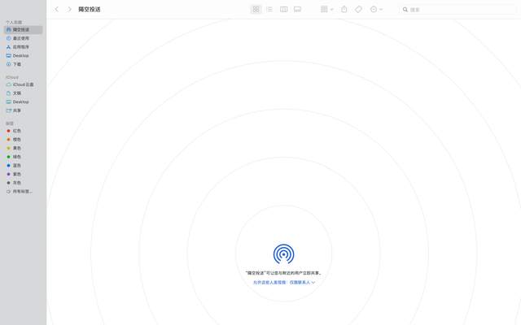Viewport: 521px width, 325px height.
Task: Go forward with the right chevron arrow
Action: pyautogui.click(x=69, y=9)
